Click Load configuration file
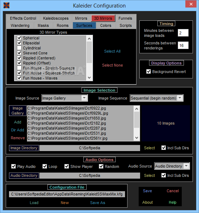The height and width of the screenshot is (213, 199). tap(34, 203)
